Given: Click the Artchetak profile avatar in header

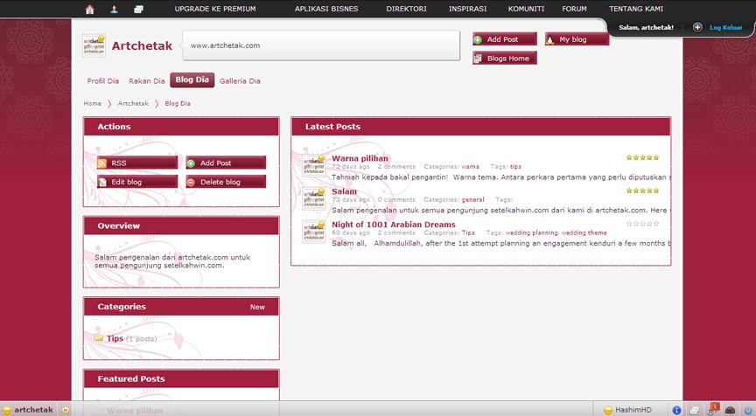Looking at the screenshot, I should pos(94,45).
